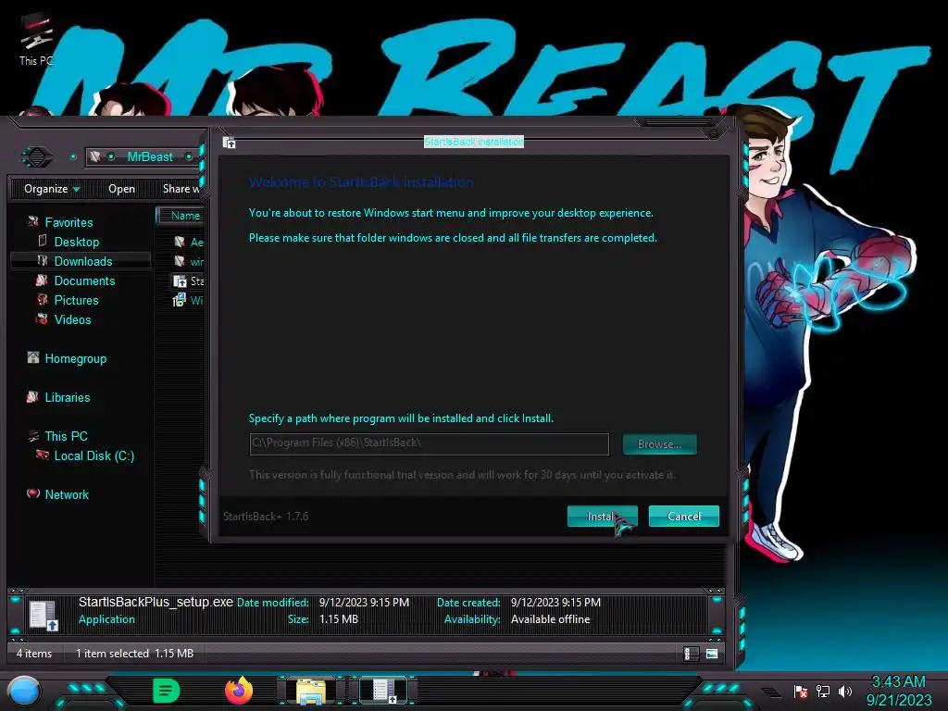The height and width of the screenshot is (711, 948).
Task: Select Favorites in the navigation pane
Action: tap(69, 222)
